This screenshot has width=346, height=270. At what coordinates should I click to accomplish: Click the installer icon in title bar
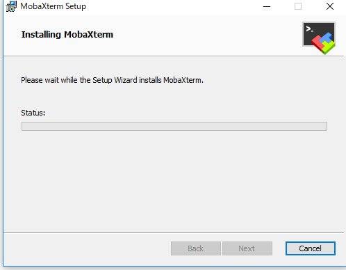tap(11, 6)
